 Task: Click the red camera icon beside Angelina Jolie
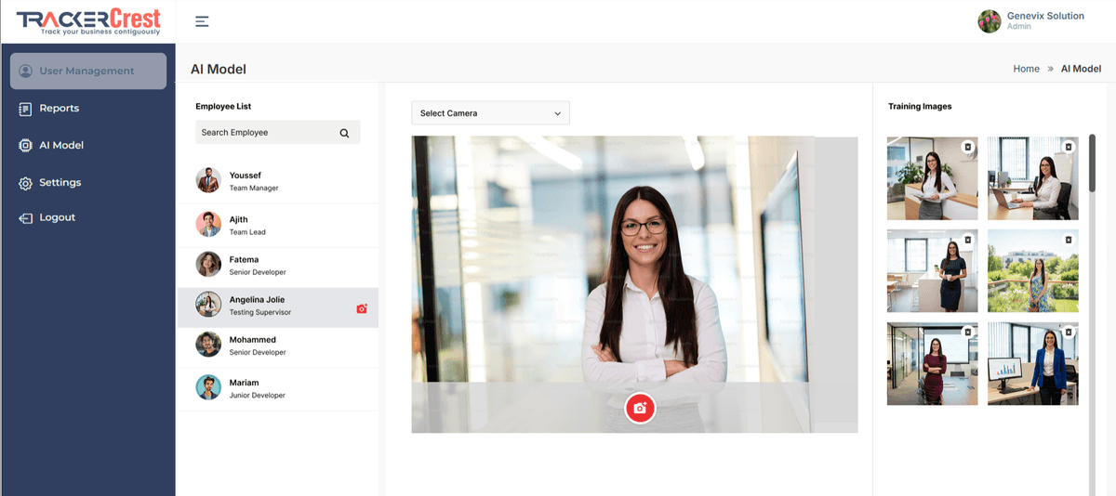[x=363, y=308]
